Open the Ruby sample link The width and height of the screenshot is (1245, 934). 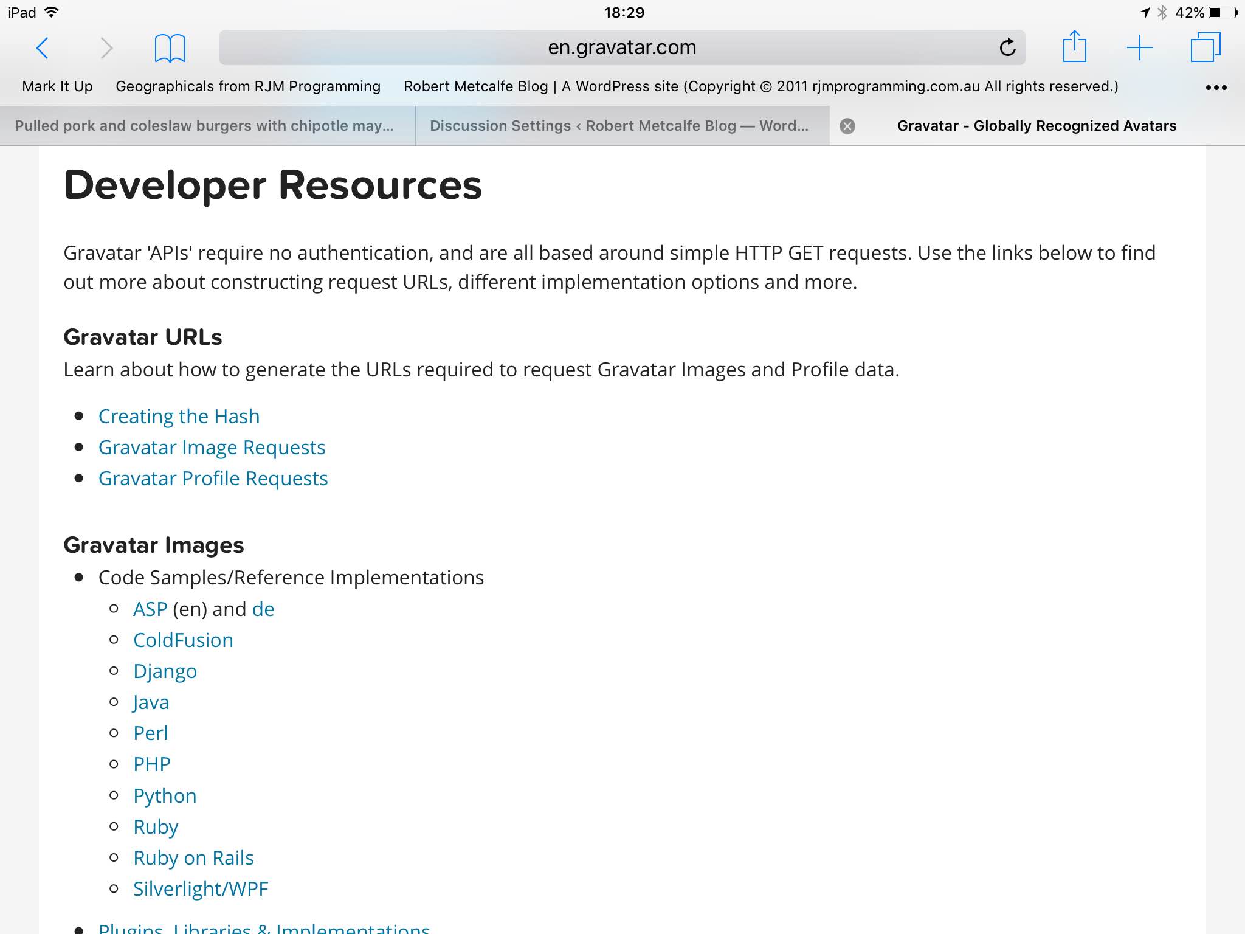pyautogui.click(x=156, y=828)
